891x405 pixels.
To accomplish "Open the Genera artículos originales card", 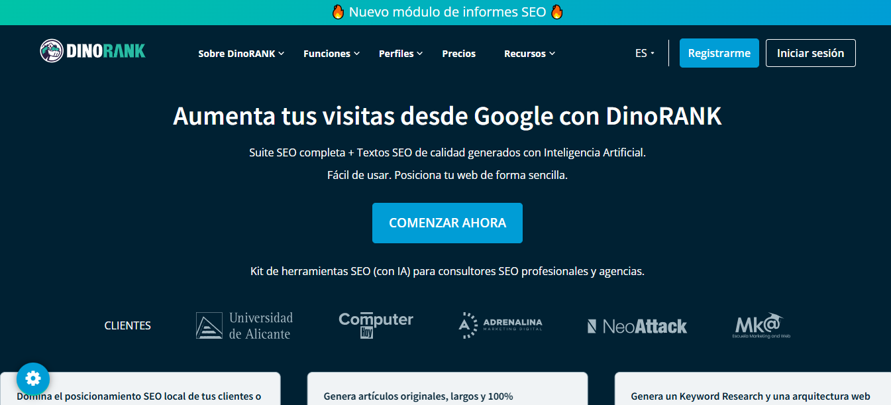I will [x=447, y=390].
